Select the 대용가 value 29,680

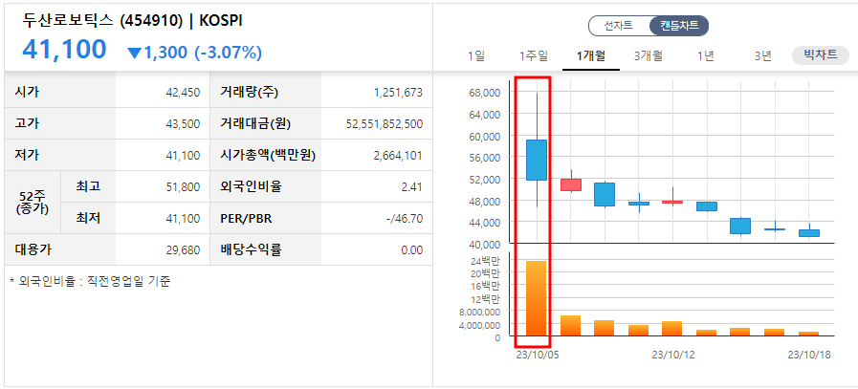[183, 250]
